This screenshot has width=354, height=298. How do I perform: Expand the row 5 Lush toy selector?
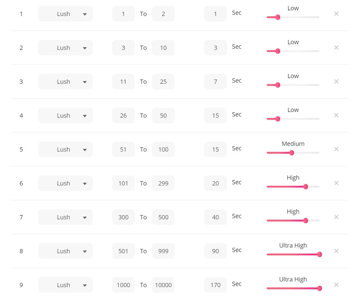click(66, 150)
